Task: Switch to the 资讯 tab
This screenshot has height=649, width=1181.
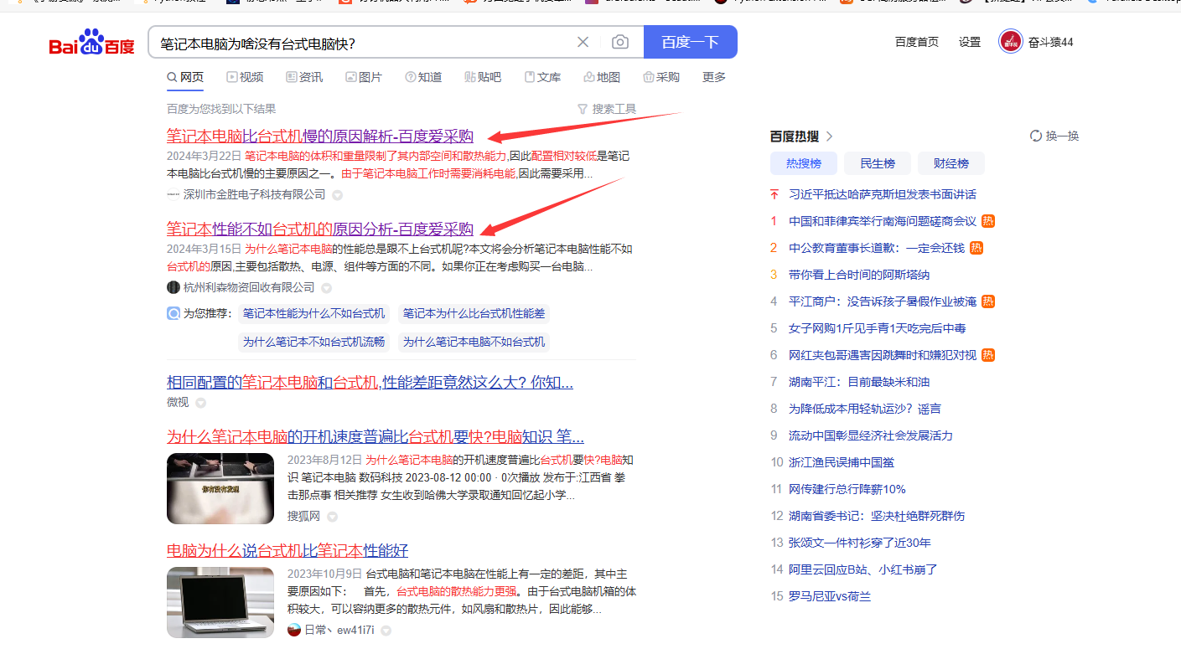Action: [x=304, y=77]
